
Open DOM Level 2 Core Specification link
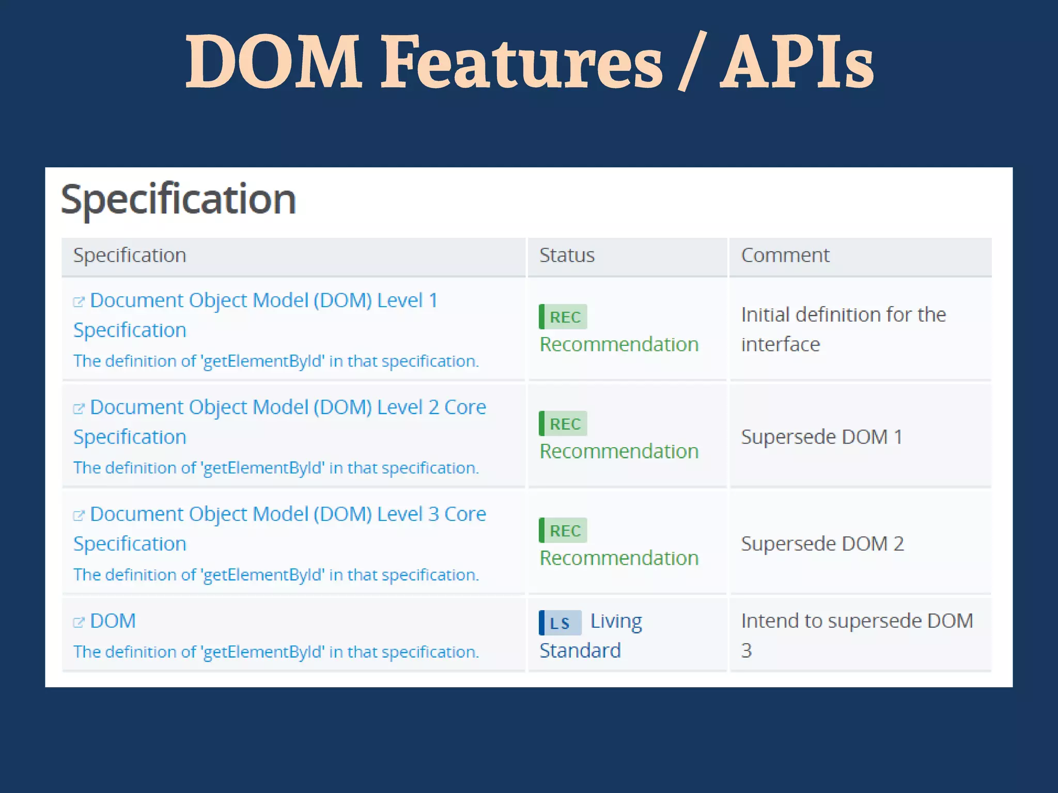288,407
